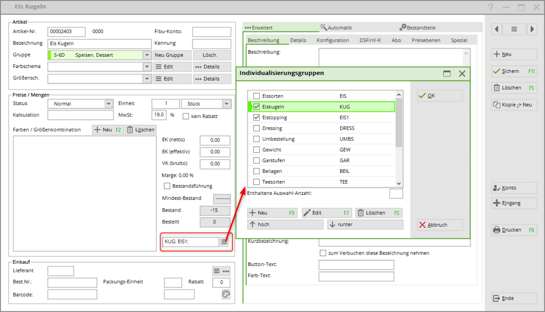Delete the article using Löschen F5
Screen dimensions: 545x312
[514, 88]
